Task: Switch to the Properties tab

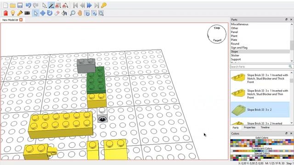Action: point(249,127)
